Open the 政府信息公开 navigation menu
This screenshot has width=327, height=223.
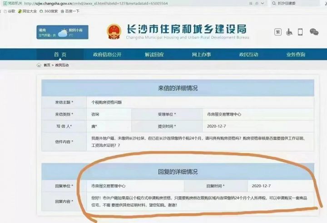pyautogui.click(x=107, y=55)
